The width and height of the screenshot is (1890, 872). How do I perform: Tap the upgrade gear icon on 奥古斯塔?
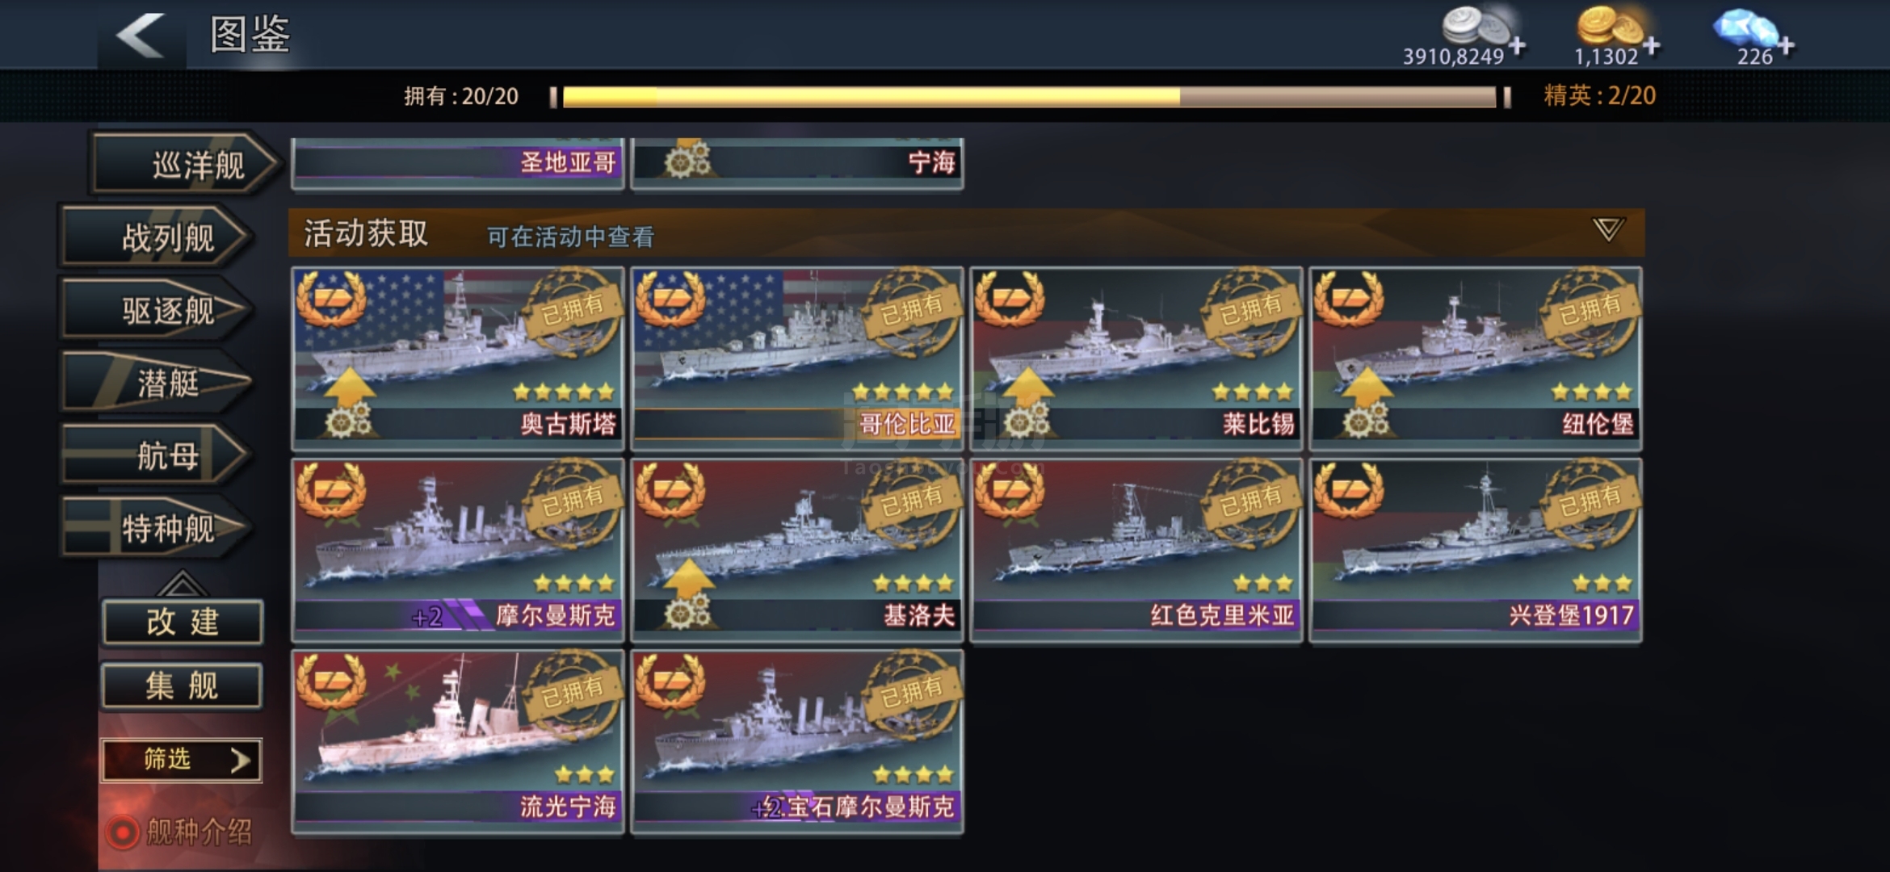pos(349,420)
